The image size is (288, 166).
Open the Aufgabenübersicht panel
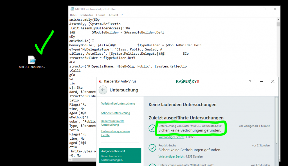[x=120, y=155]
